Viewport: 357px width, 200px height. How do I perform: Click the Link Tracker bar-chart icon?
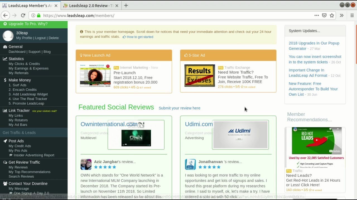tap(5, 111)
